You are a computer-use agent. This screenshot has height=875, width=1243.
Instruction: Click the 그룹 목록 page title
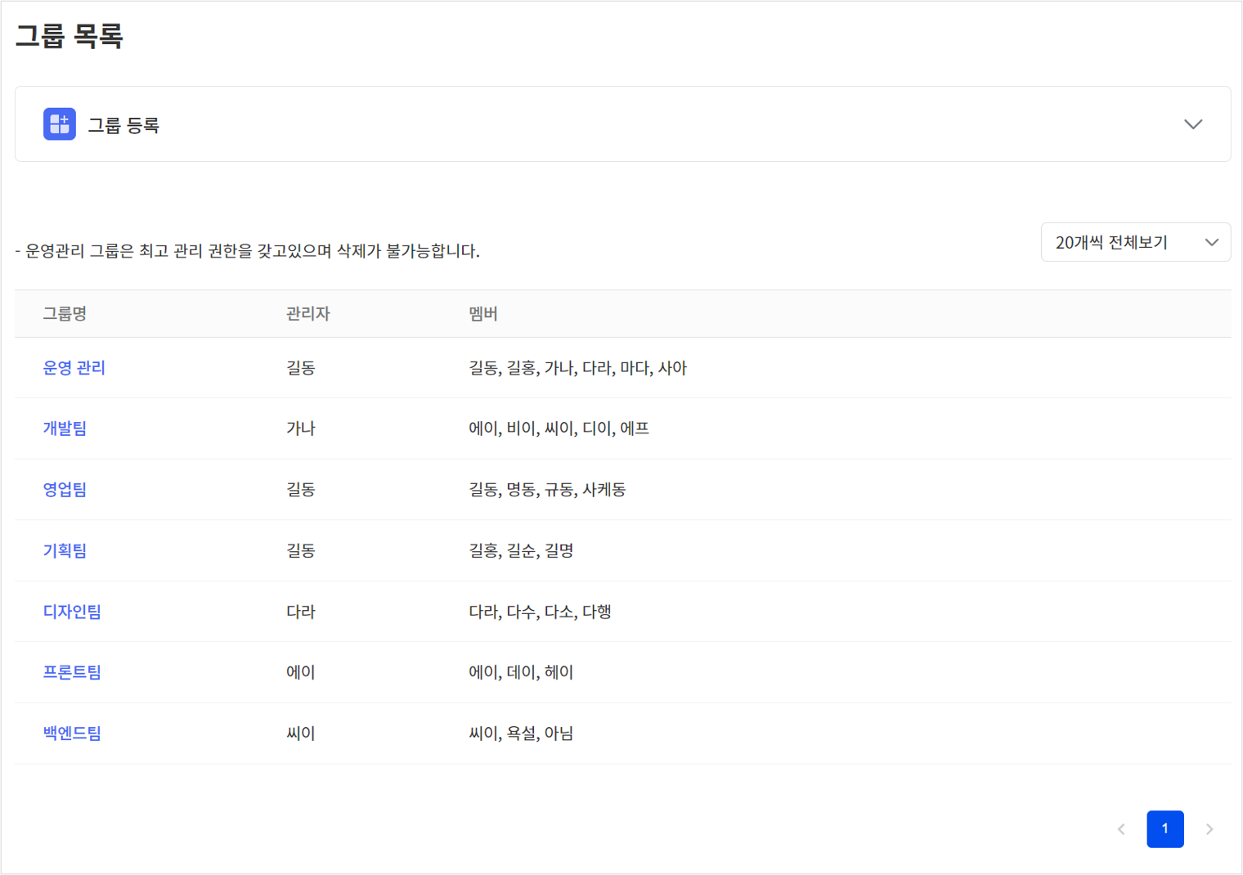click(x=70, y=36)
